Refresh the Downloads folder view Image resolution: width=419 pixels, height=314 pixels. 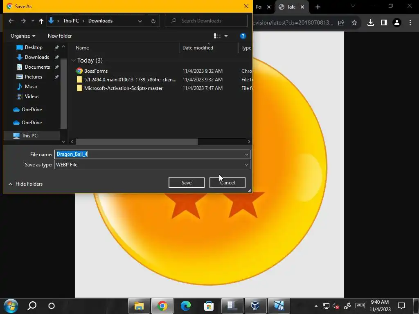pyautogui.click(x=153, y=21)
